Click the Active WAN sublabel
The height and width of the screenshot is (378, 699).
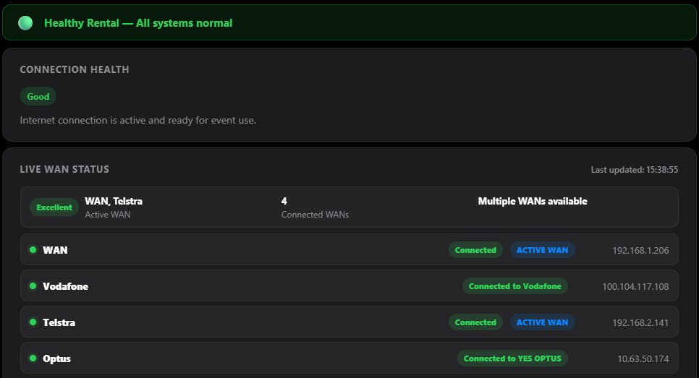[x=108, y=215]
